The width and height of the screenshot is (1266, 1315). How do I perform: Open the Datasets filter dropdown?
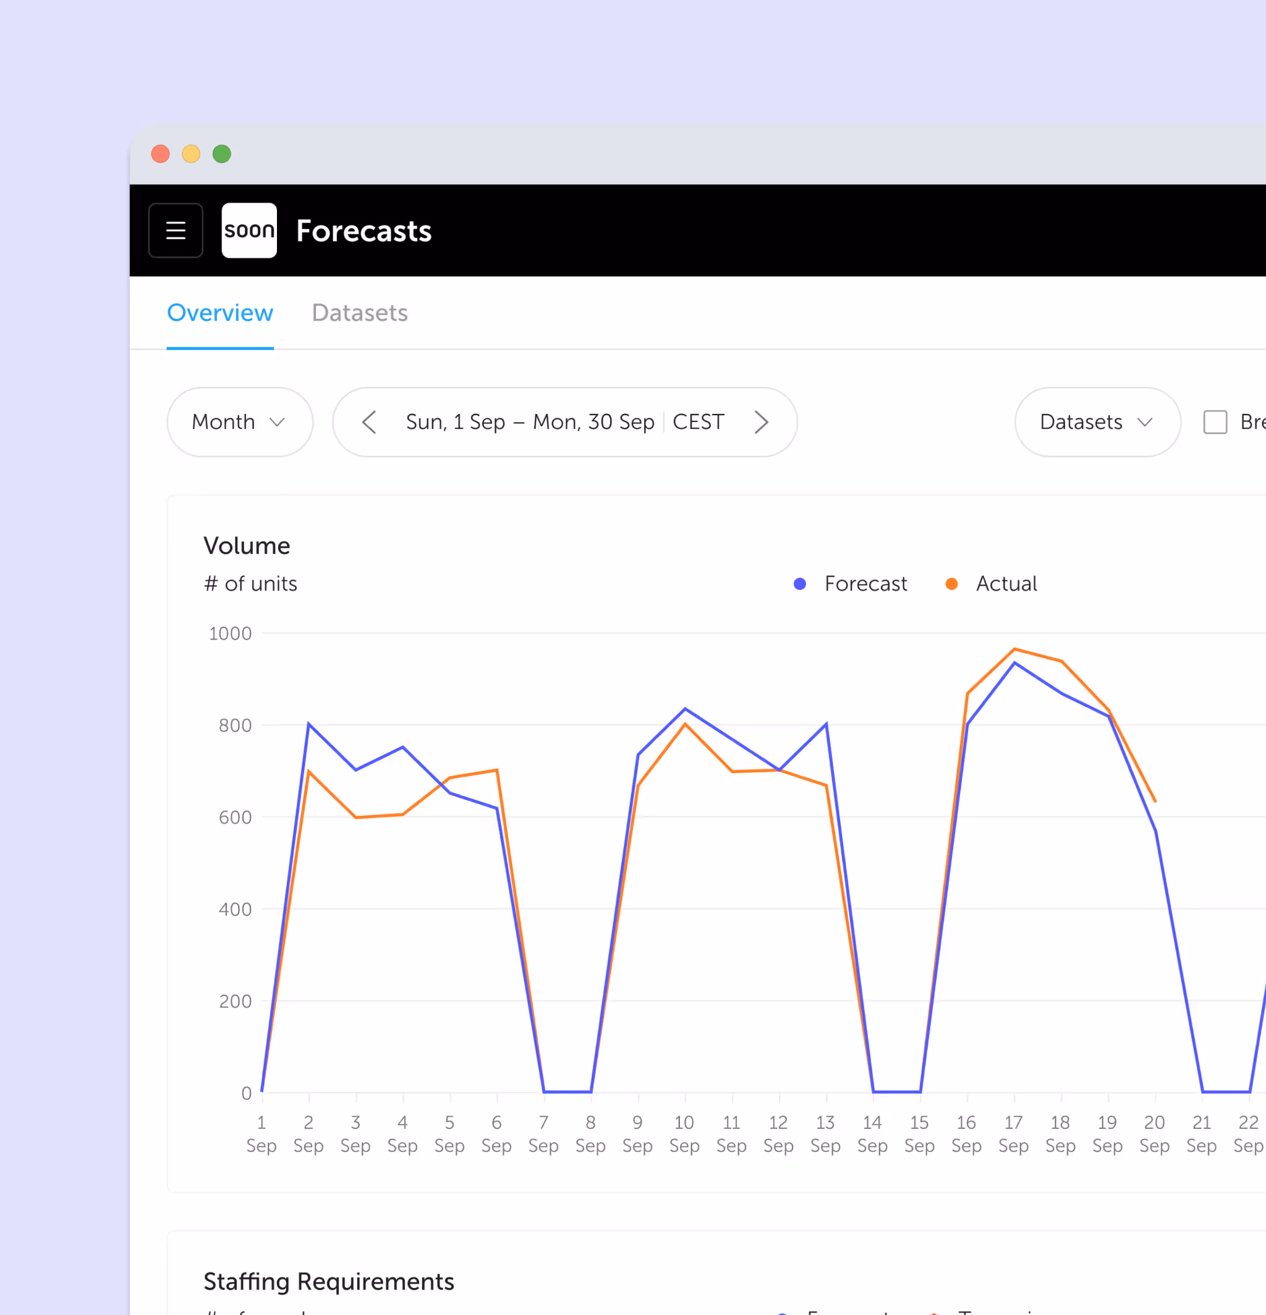[1097, 422]
